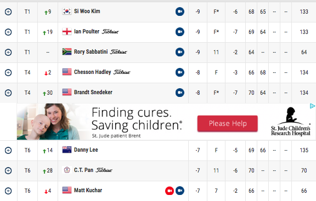Image resolution: width=316 pixels, height=201 pixels.
Task: Expand Ian Poulter's scorecard row
Action: pyautogui.click(x=8, y=32)
